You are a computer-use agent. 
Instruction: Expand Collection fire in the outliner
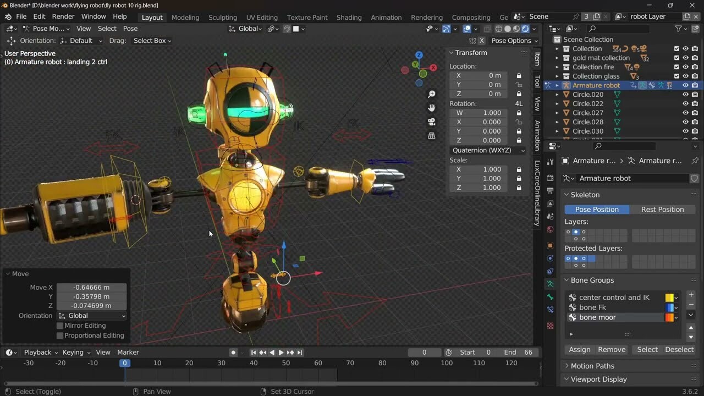pos(557,67)
